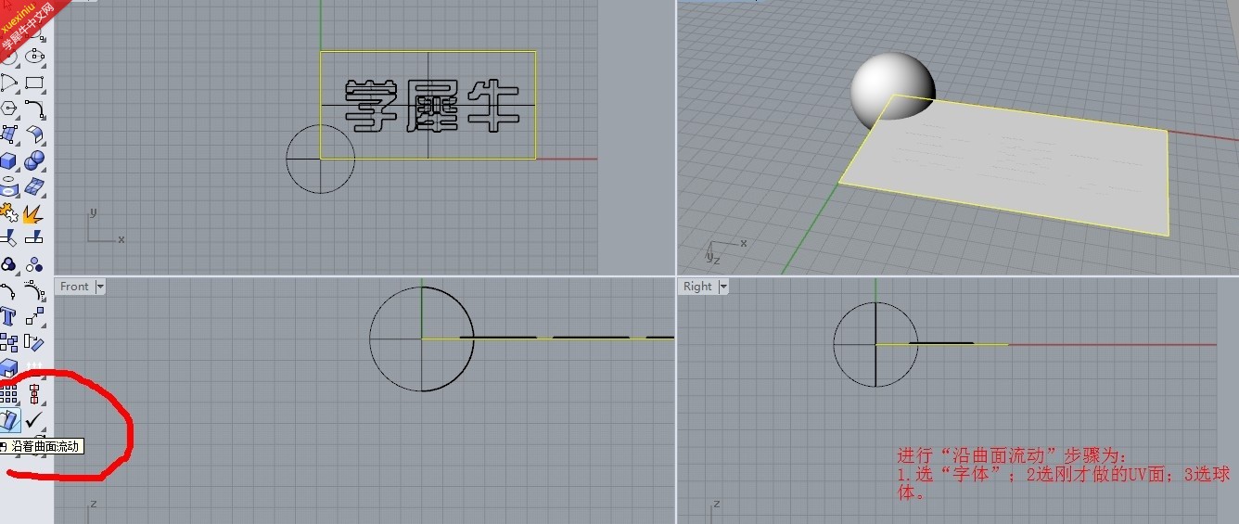Select the Split tool
This screenshot has height=524, width=1239.
[x=35, y=238]
